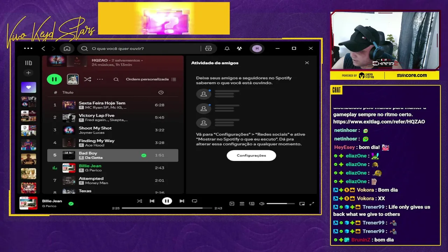Toggle shuffle in player controls

140,201
